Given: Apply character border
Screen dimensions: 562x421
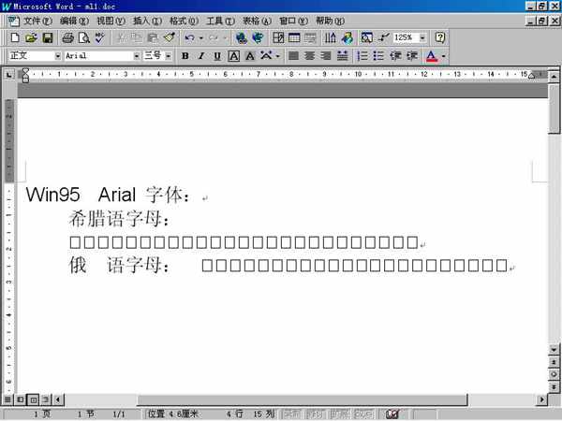Looking at the screenshot, I should point(233,56).
